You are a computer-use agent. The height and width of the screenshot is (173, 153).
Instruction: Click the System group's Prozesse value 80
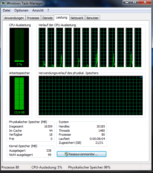(103, 135)
